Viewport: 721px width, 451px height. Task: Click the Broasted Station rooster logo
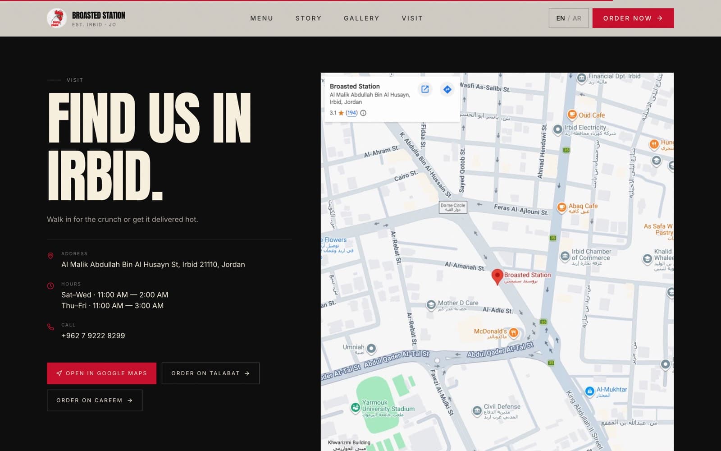(56, 18)
